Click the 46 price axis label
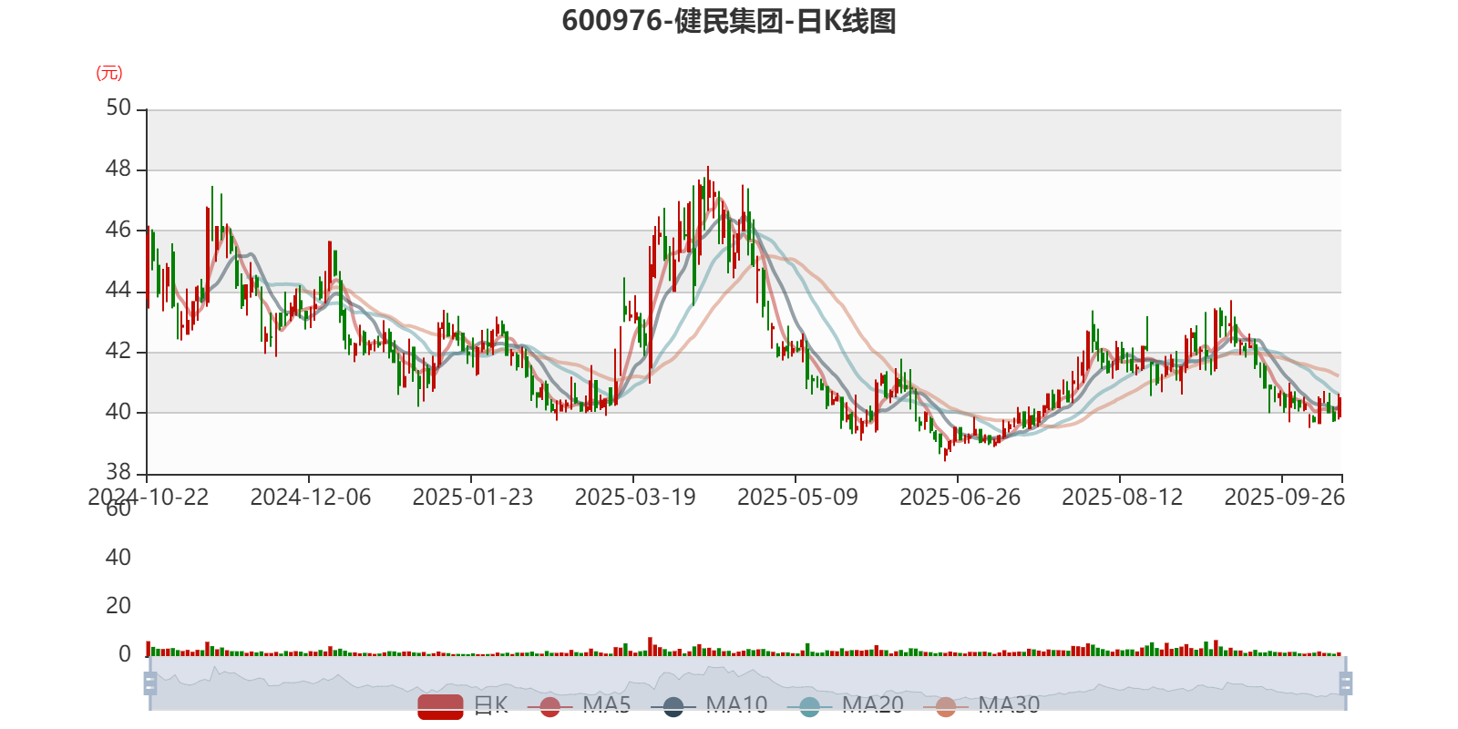This screenshot has height=729, width=1458. 118,230
